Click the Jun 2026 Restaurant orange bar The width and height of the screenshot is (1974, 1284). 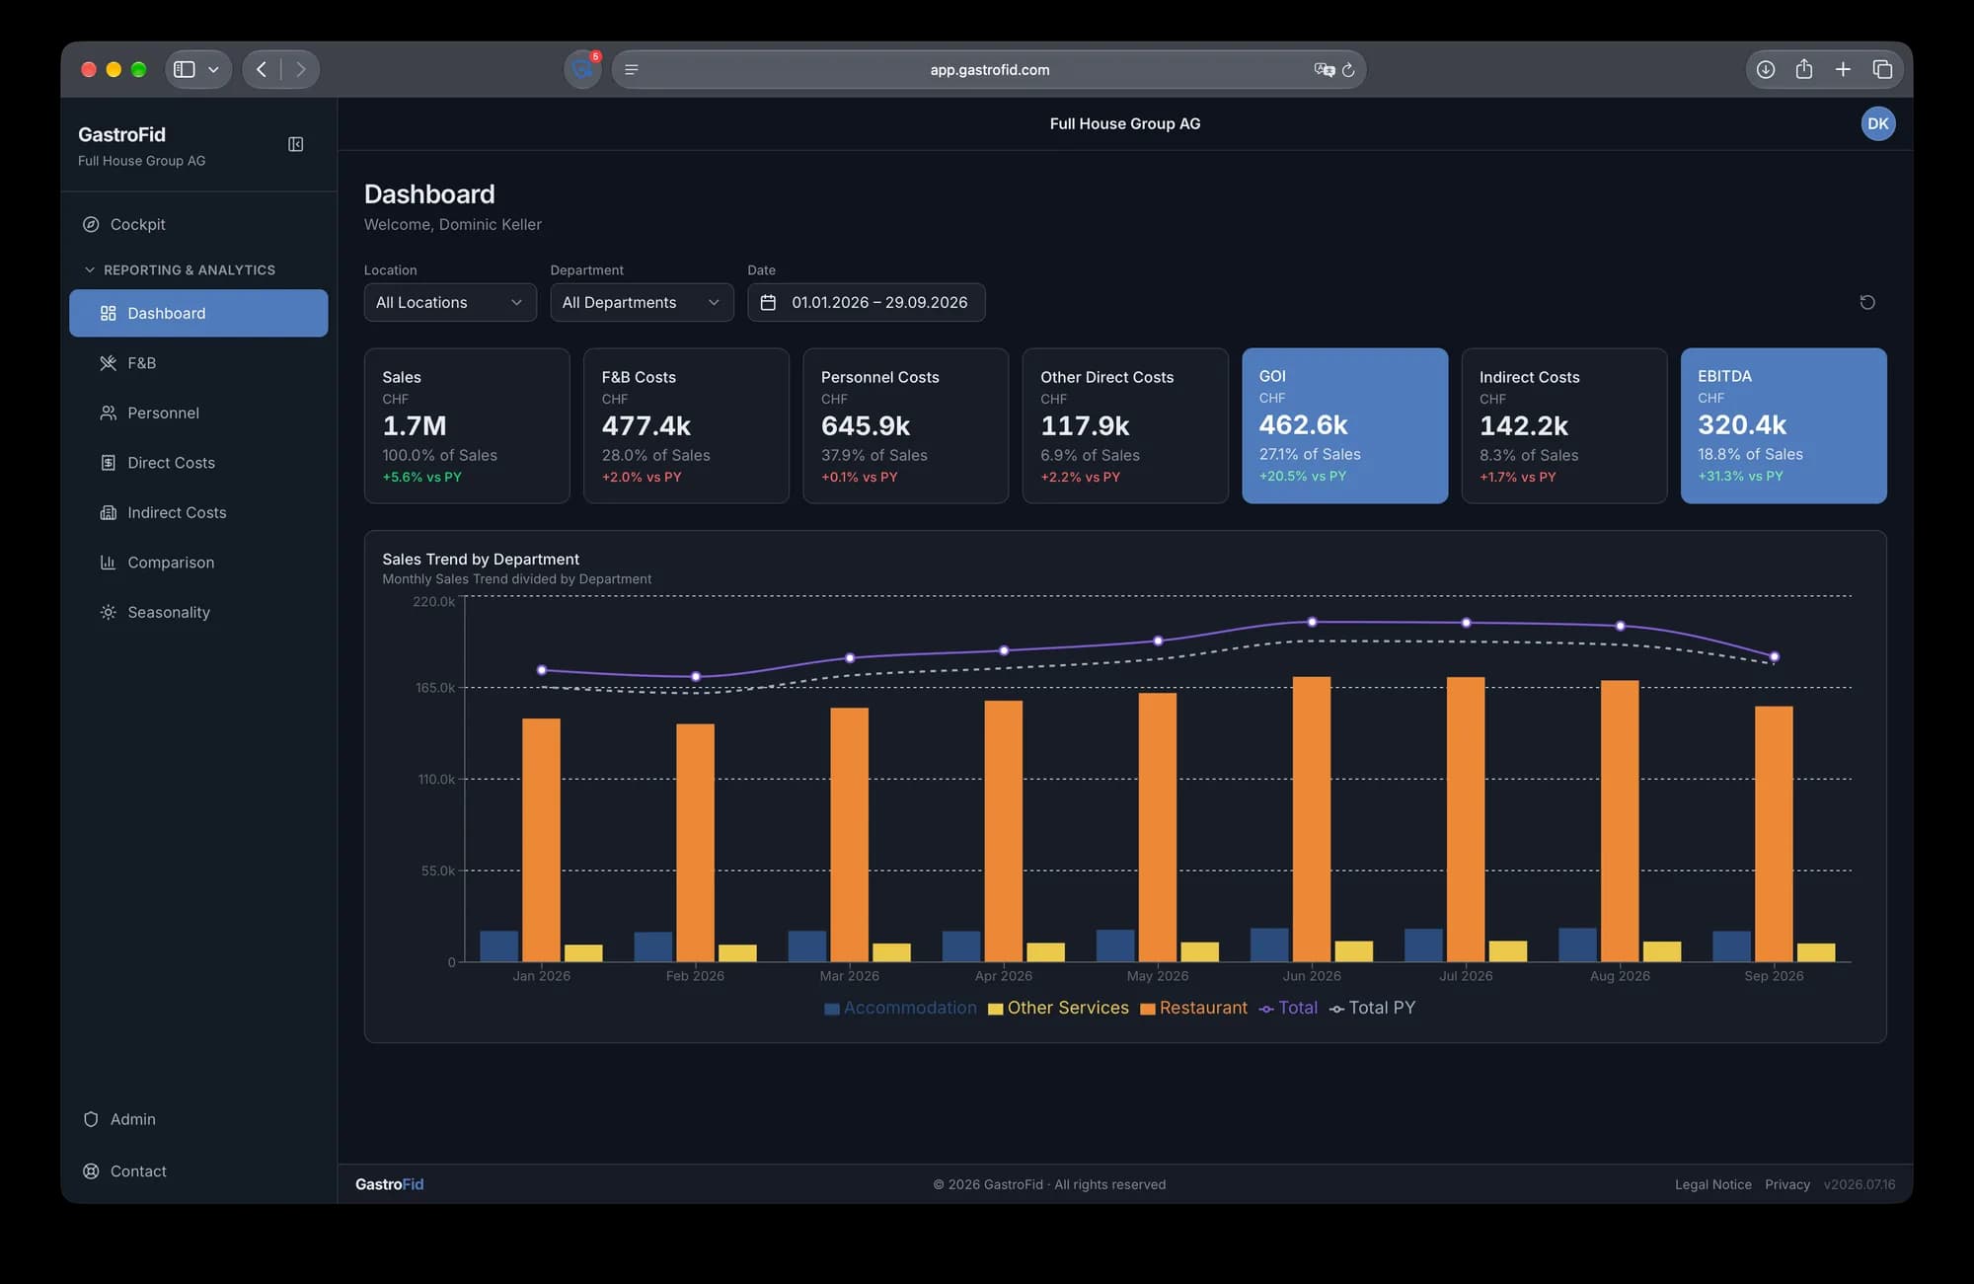coord(1312,819)
